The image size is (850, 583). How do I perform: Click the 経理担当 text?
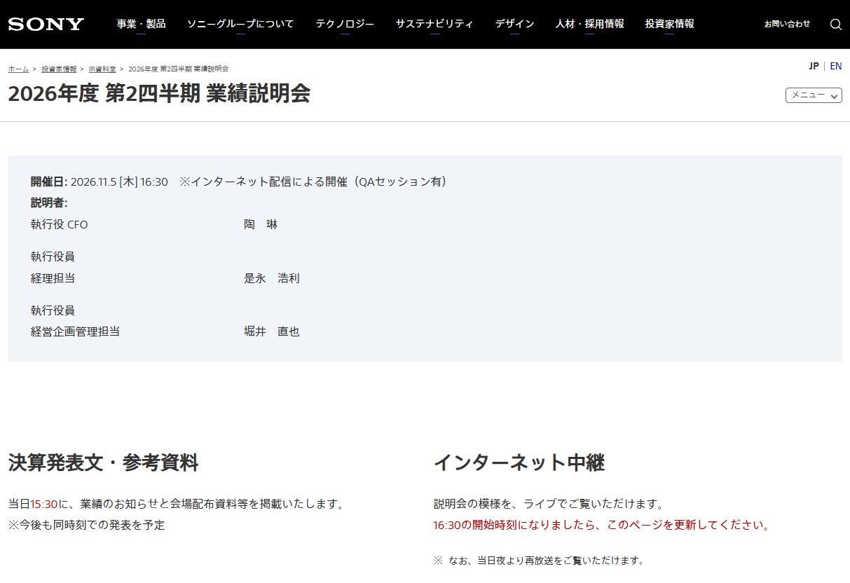(x=53, y=278)
